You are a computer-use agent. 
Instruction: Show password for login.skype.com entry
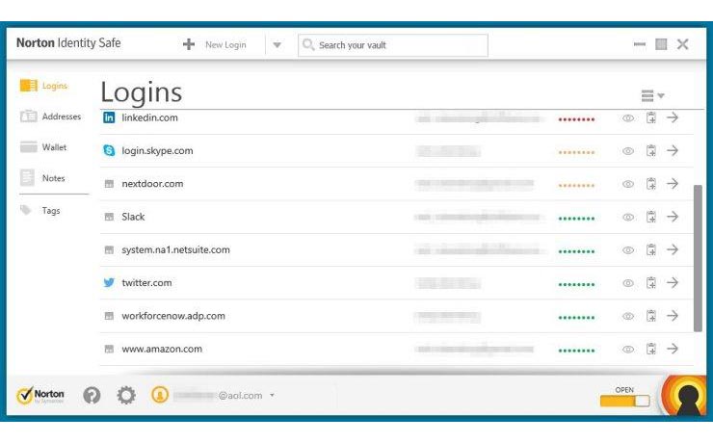tap(628, 151)
